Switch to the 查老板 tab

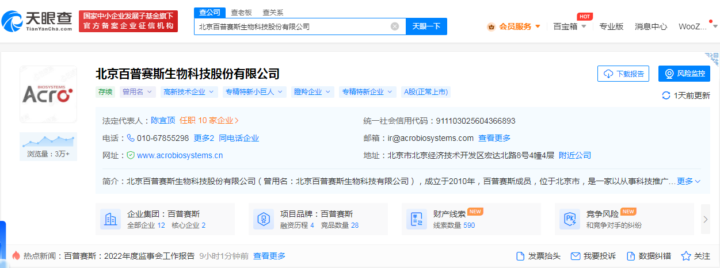(x=241, y=12)
